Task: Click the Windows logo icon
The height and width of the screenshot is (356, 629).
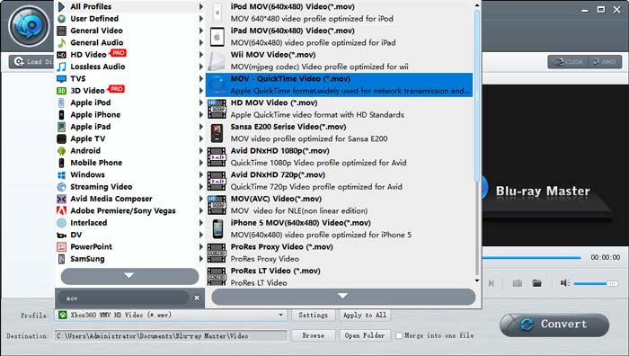Action: 61,175
